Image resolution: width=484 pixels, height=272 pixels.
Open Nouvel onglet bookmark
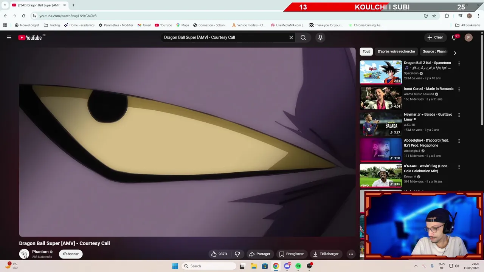tap(27, 25)
